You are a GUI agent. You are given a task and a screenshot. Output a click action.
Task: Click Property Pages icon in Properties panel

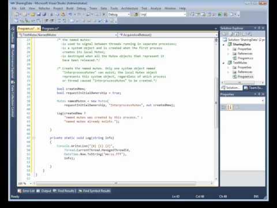237,107
